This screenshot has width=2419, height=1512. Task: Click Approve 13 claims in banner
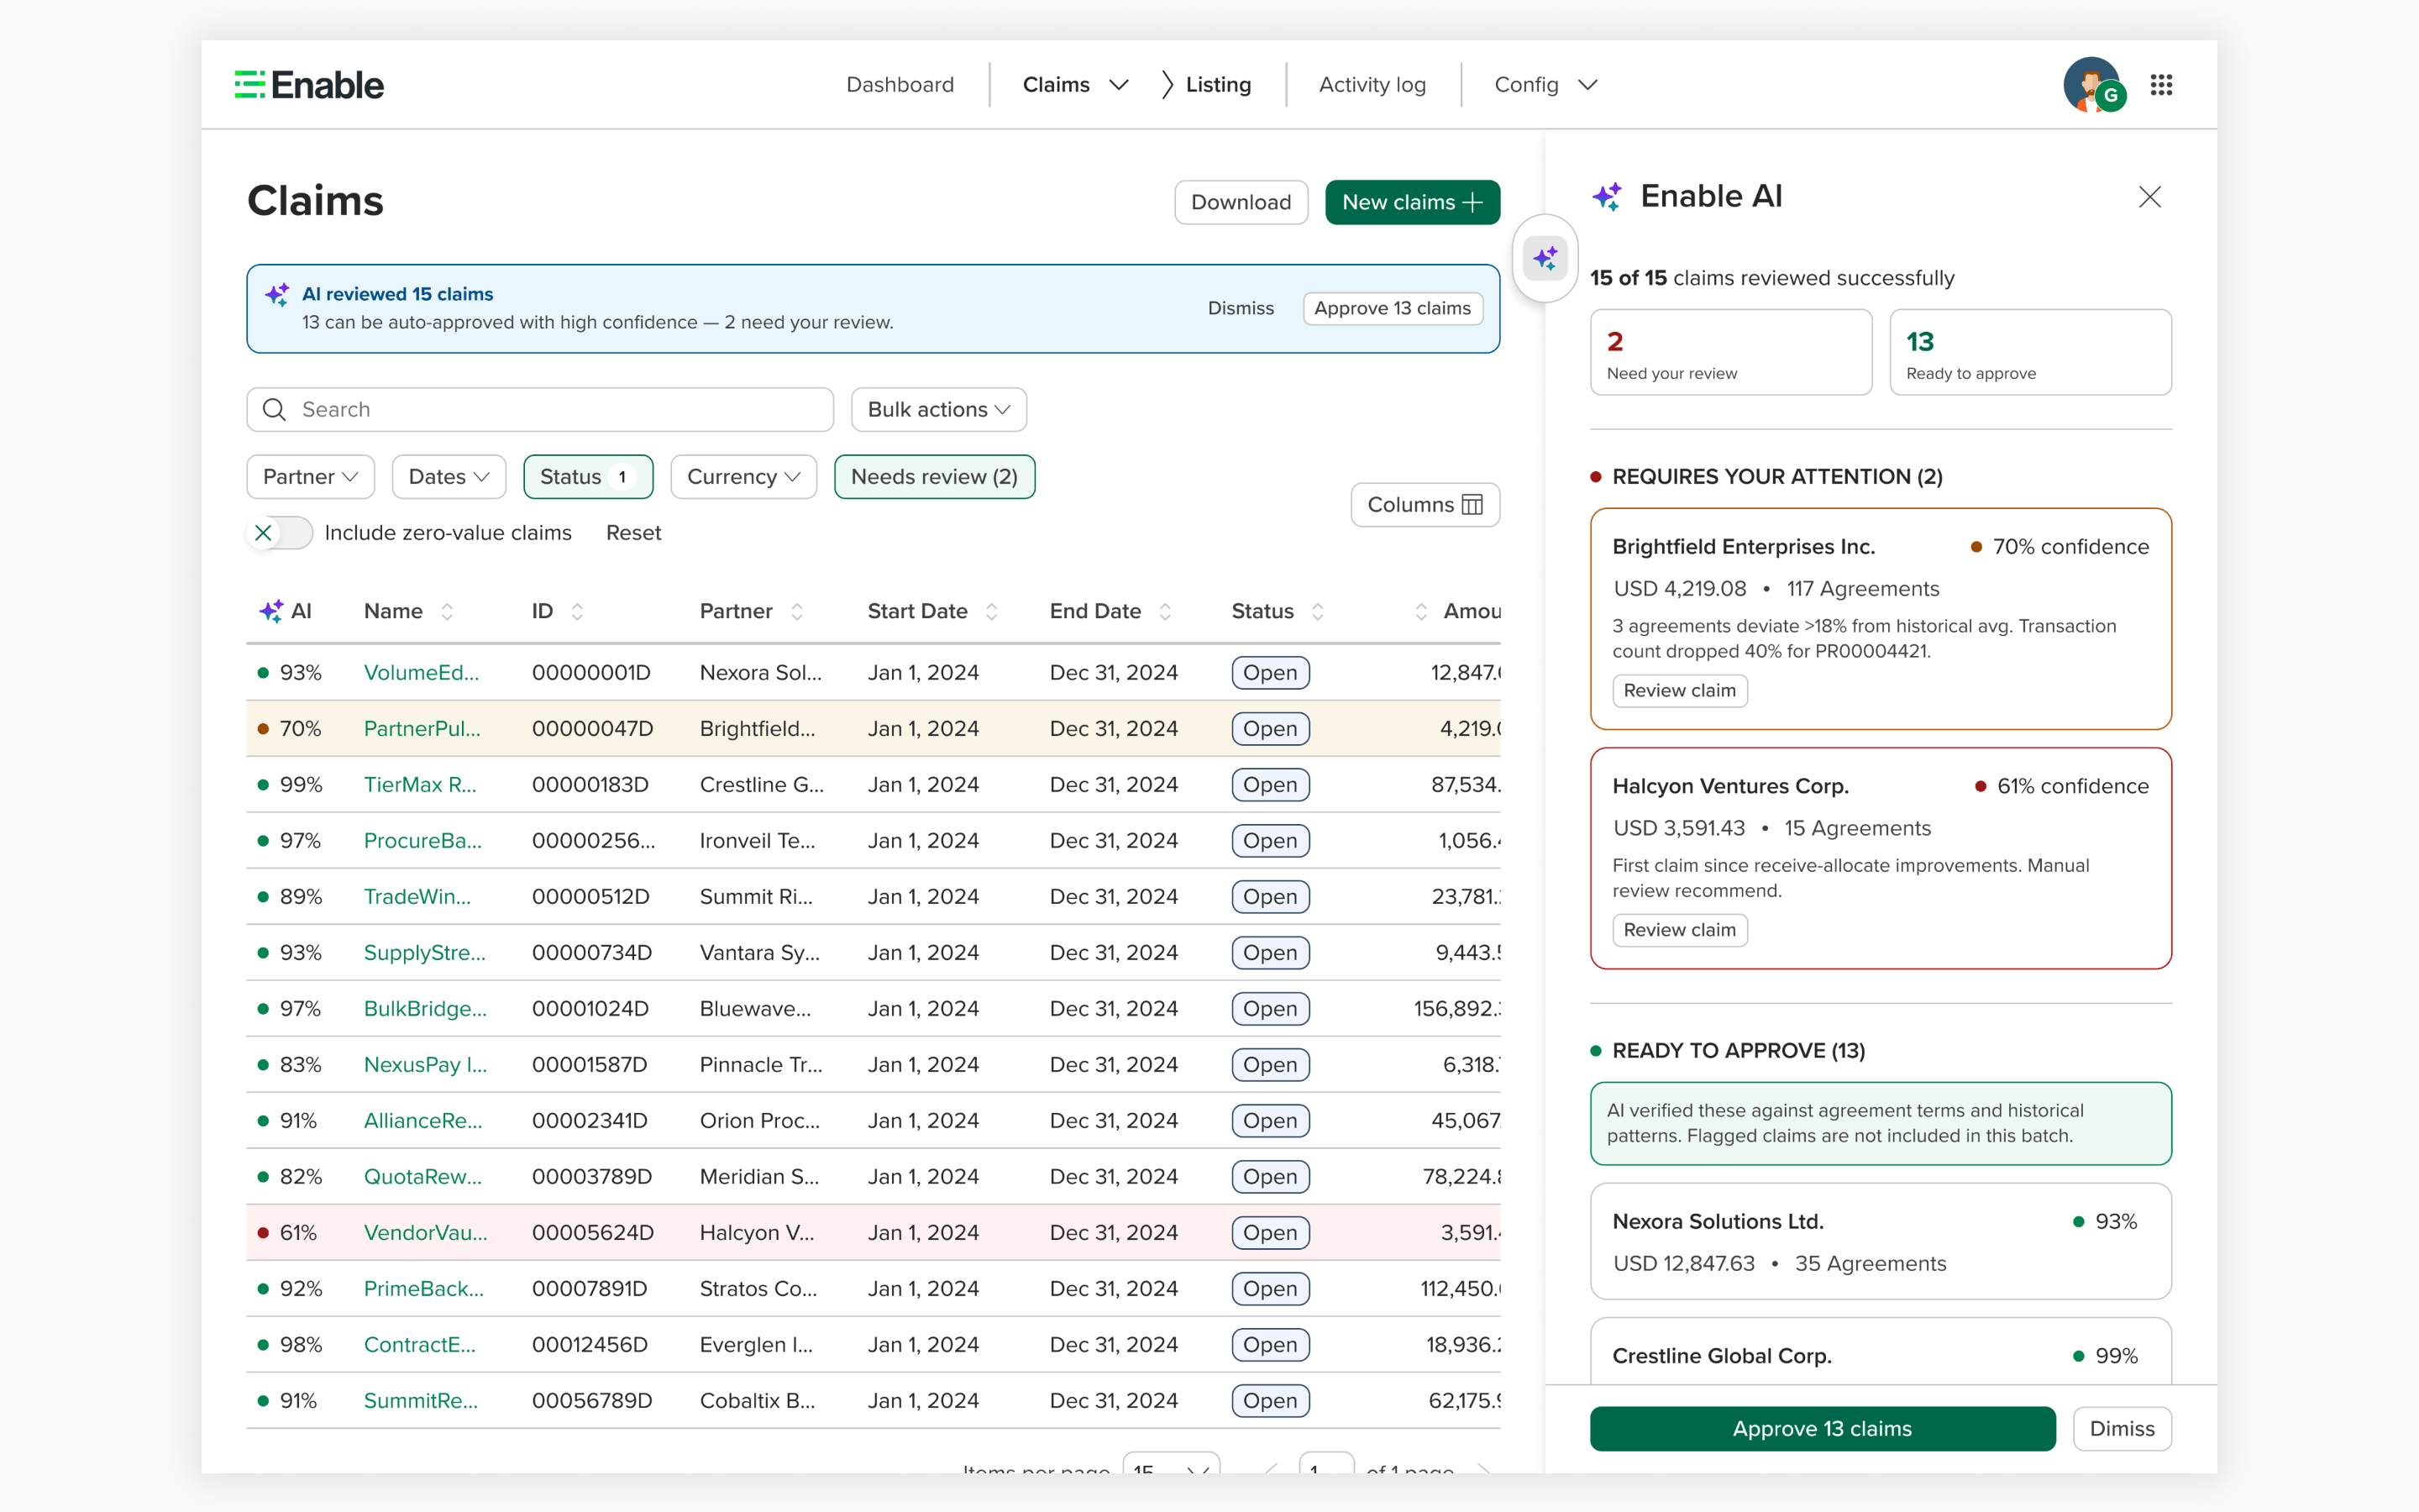(1393, 309)
